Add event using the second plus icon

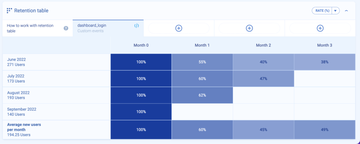(249, 28)
